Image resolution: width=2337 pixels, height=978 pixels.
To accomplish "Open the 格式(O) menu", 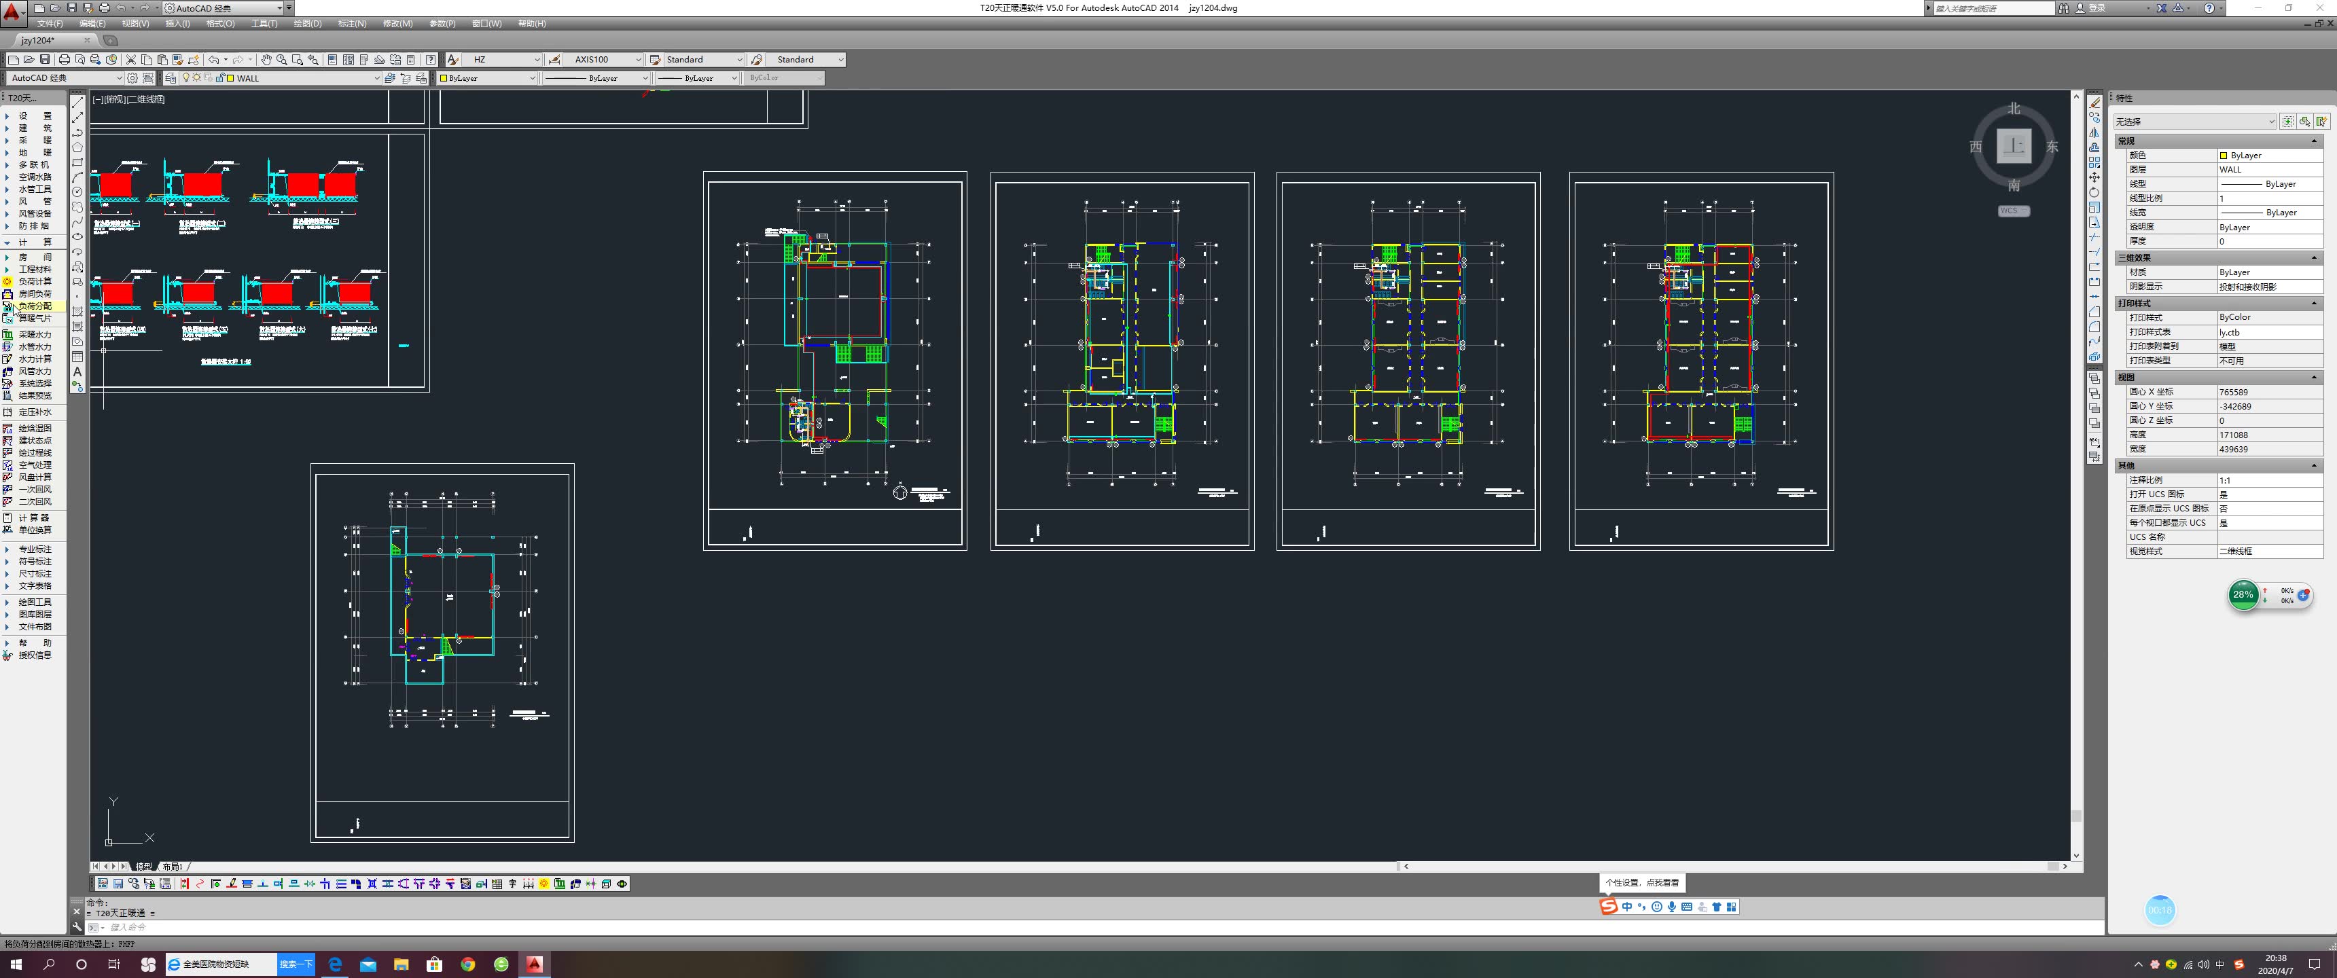I will [x=219, y=24].
